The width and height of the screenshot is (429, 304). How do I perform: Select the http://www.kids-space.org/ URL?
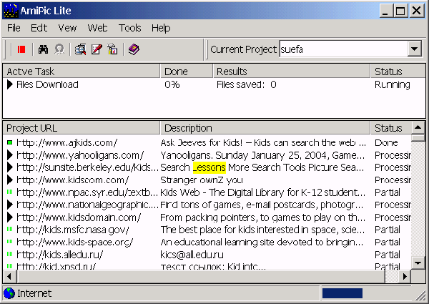pos(74,242)
